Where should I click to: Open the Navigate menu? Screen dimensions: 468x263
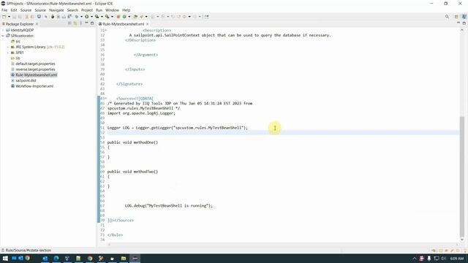[56, 10]
